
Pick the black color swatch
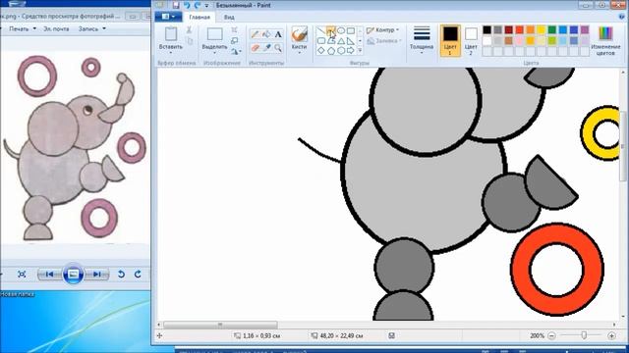[x=487, y=29]
